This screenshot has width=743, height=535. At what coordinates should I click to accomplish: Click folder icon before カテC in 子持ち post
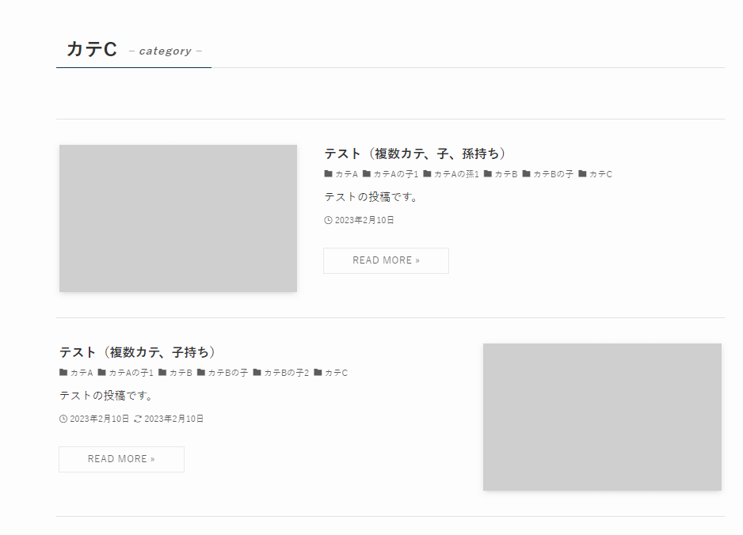pos(318,373)
